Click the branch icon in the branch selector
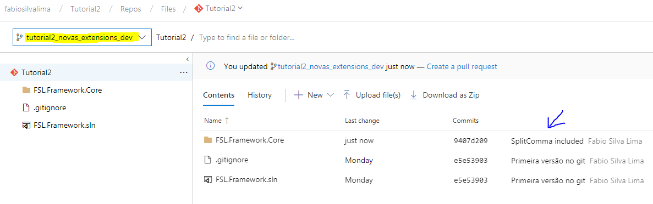This screenshot has height=204, width=653. 20,37
